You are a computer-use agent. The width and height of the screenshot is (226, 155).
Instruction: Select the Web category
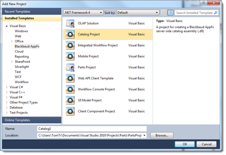(18, 36)
